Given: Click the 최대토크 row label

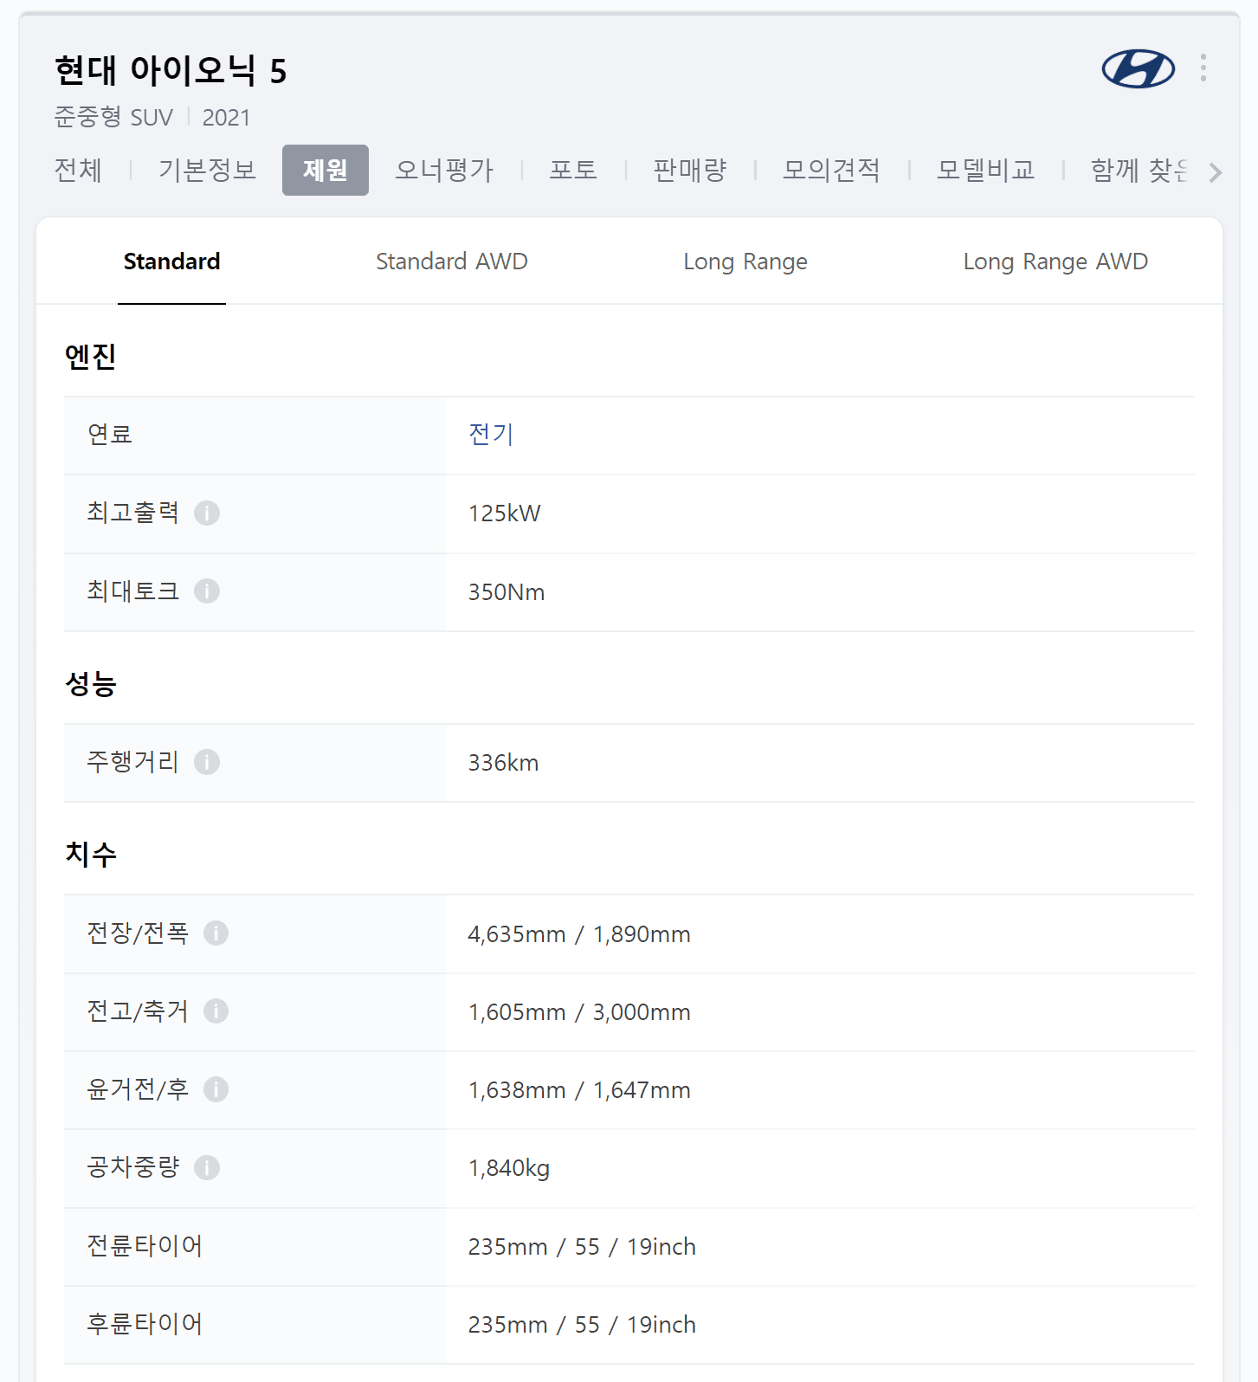Looking at the screenshot, I should [133, 591].
